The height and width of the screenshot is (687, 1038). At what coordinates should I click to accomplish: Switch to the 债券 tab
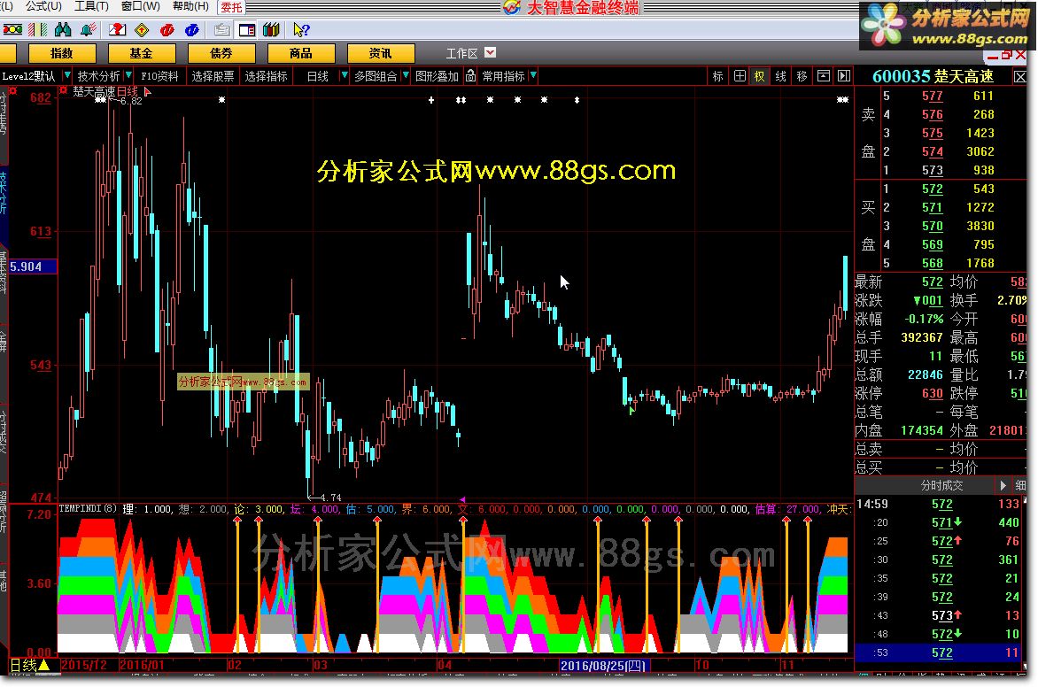221,53
